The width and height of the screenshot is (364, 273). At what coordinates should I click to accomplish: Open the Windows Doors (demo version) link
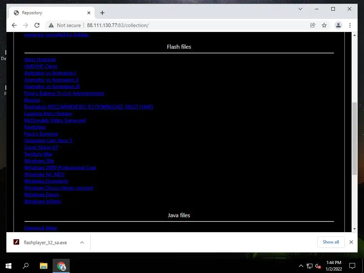59,188
